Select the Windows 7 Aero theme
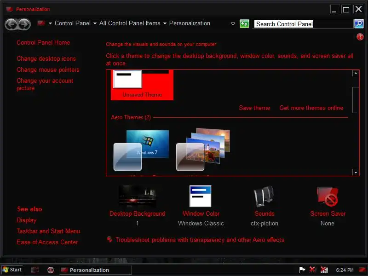Image resolution: width=368 pixels, height=276 pixels. click(x=141, y=150)
